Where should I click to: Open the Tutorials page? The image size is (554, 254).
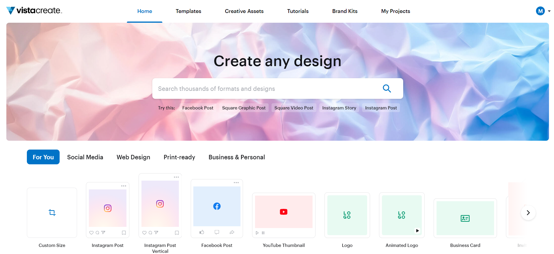(x=298, y=11)
